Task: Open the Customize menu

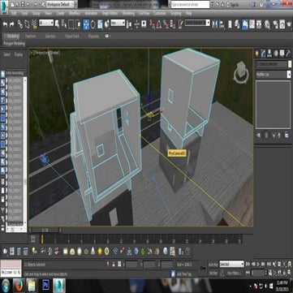Action: tap(160, 13)
